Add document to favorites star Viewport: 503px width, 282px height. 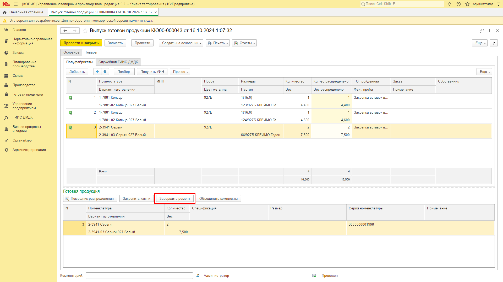click(85, 31)
